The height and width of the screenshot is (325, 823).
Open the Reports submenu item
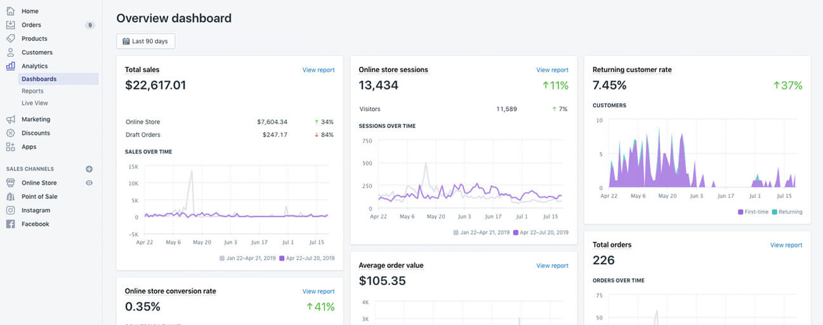[32, 91]
